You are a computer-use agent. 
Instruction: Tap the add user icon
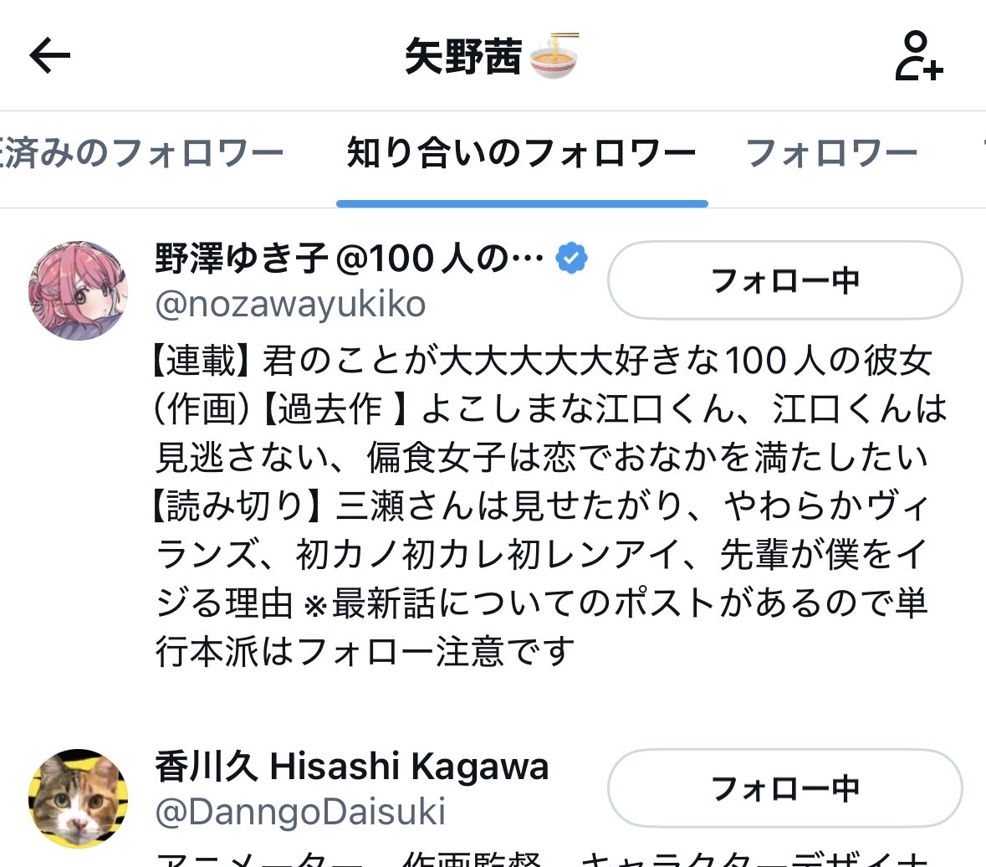click(x=919, y=56)
